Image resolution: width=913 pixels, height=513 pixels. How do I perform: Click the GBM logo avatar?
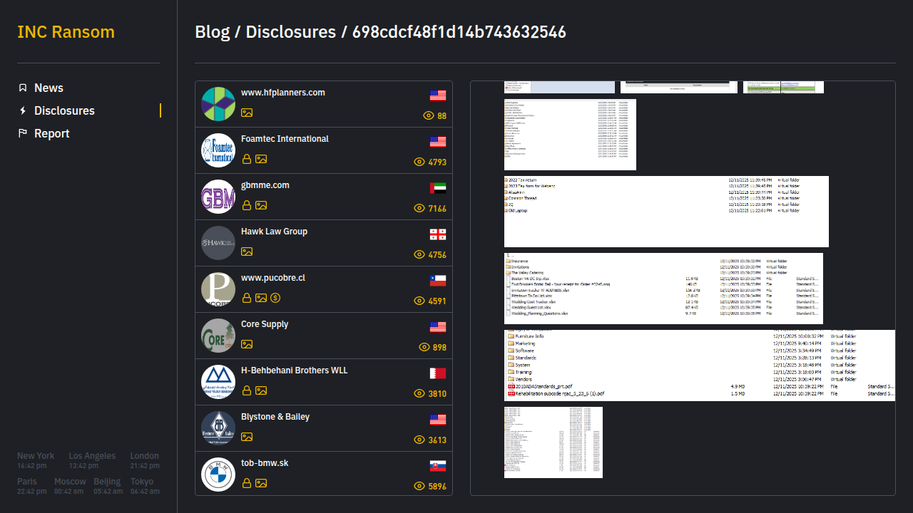coord(218,197)
